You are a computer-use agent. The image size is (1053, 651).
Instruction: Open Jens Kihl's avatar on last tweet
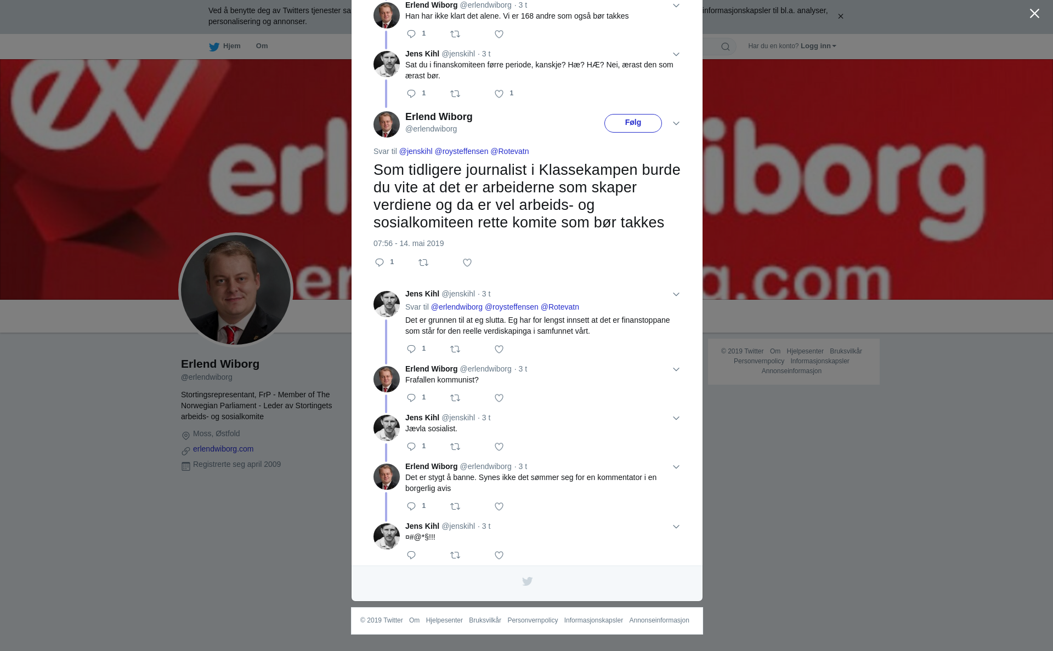387,536
